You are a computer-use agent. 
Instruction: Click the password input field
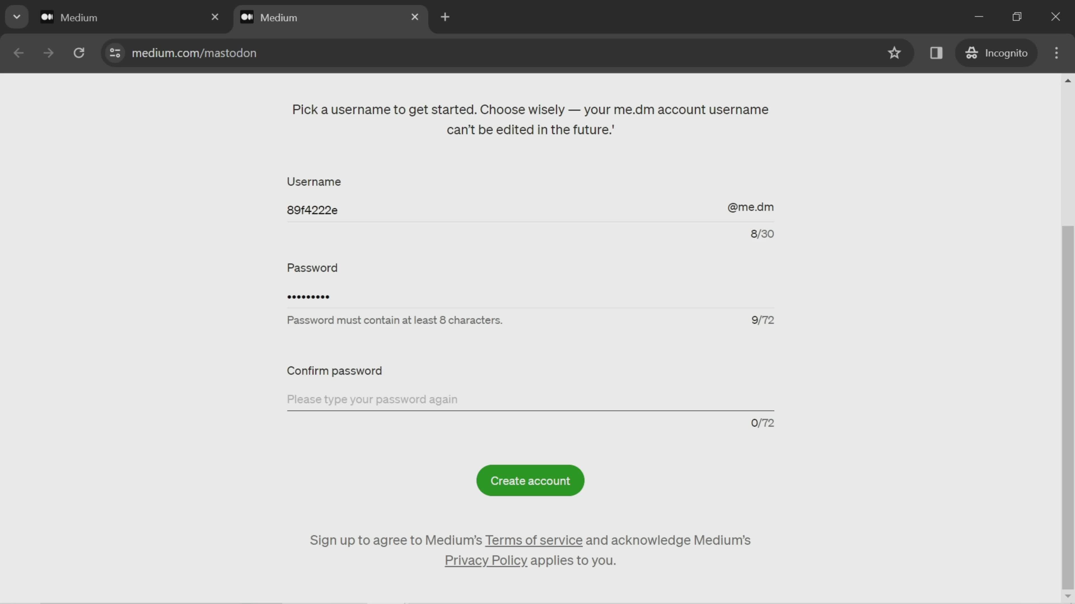tap(530, 296)
